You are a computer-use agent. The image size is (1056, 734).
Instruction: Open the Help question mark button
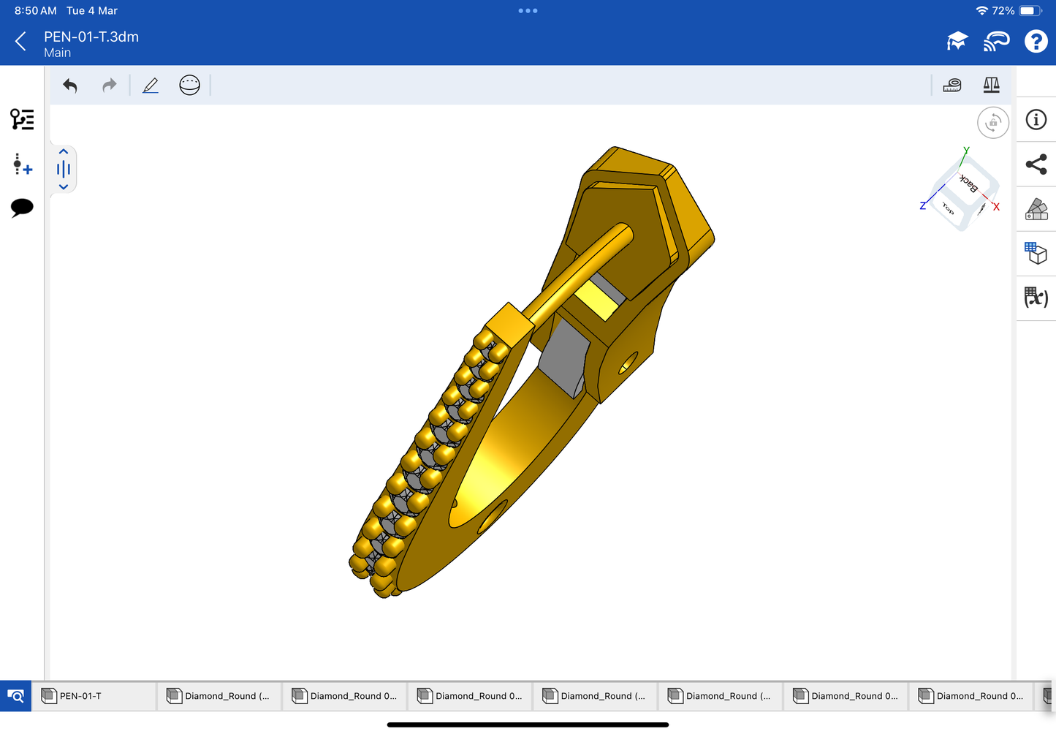(1035, 42)
